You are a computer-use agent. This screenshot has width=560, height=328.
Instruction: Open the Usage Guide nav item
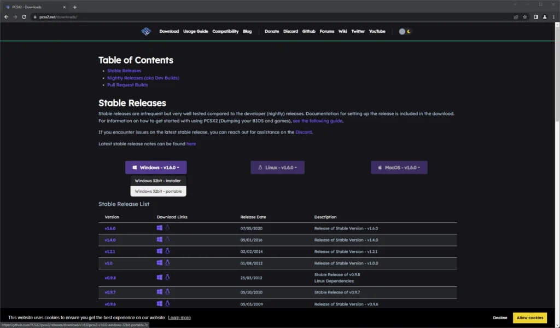tap(195, 31)
